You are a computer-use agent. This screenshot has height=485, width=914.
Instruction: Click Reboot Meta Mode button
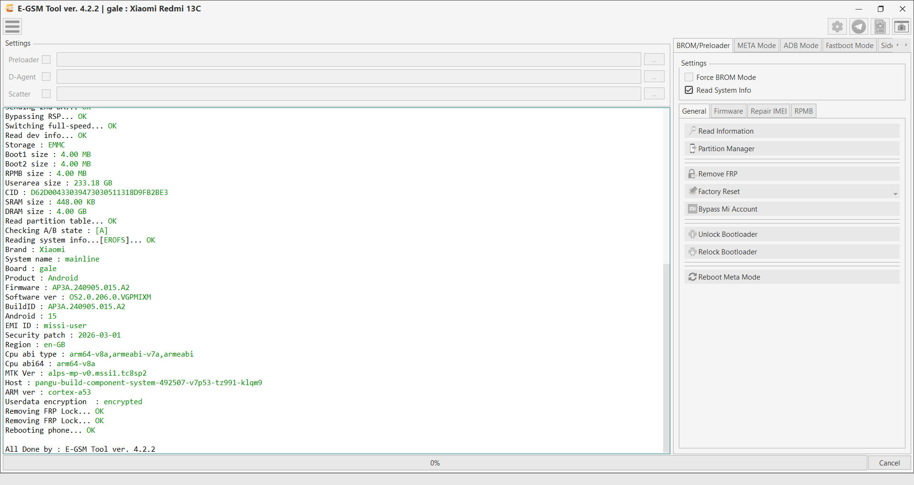(792, 277)
